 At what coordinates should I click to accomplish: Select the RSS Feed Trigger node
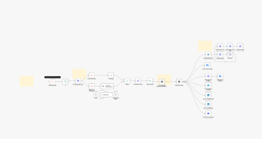click(x=52, y=81)
